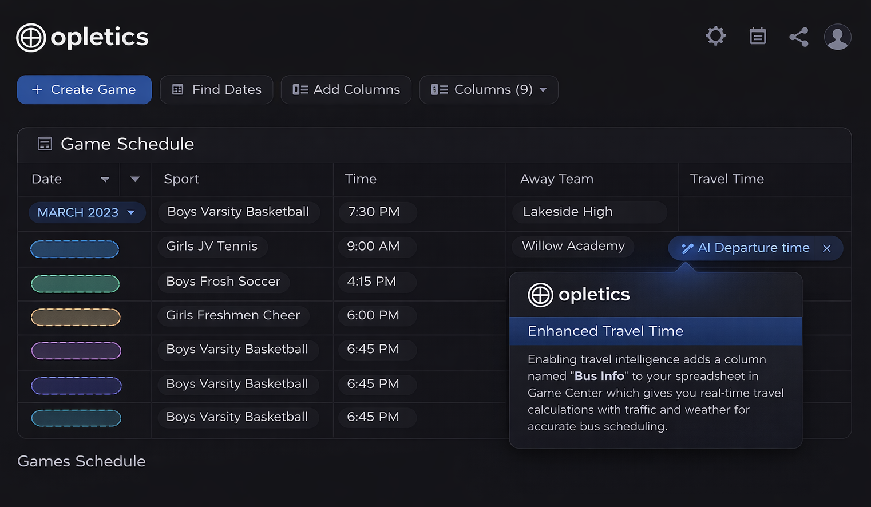Select the purple dashed date pill
The width and height of the screenshot is (871, 507).
point(76,351)
